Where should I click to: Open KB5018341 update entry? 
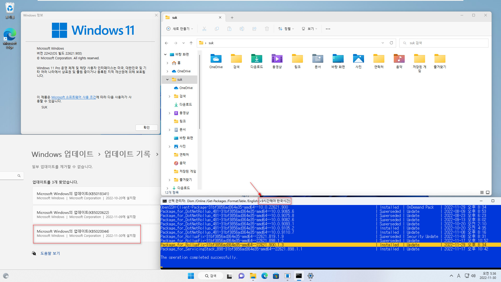coord(97,196)
